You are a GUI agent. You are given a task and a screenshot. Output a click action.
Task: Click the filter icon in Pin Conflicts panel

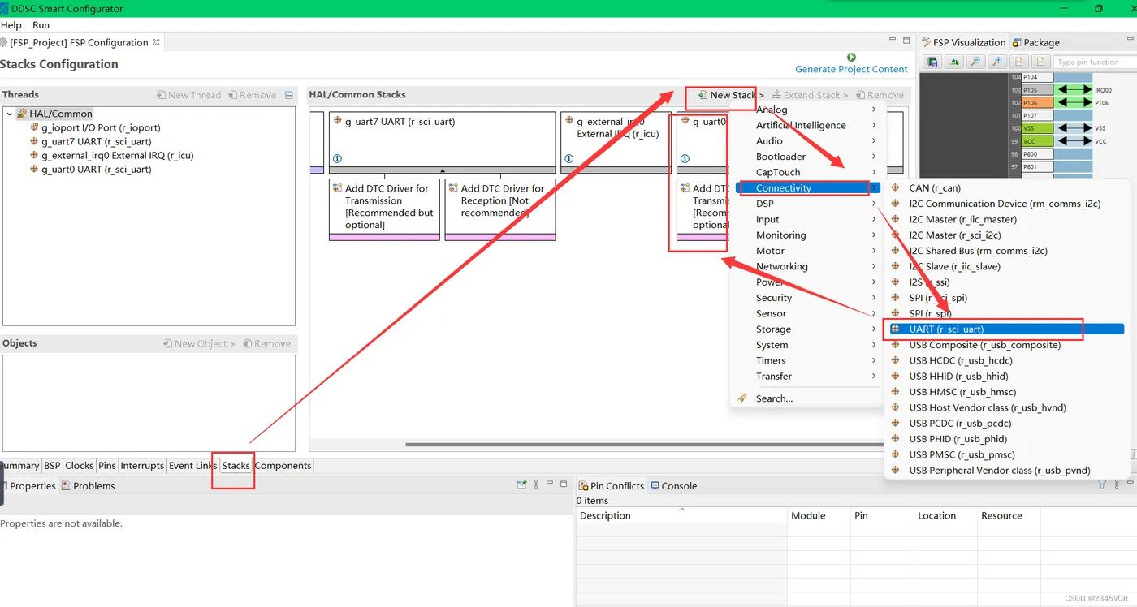point(1102,485)
